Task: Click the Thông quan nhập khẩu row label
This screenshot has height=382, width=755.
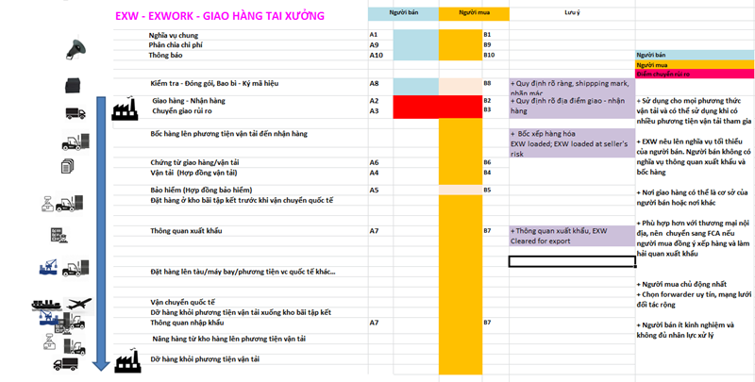Action: coord(187,323)
